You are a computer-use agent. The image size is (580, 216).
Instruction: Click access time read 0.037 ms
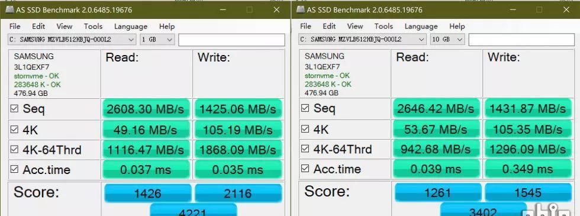(146, 170)
